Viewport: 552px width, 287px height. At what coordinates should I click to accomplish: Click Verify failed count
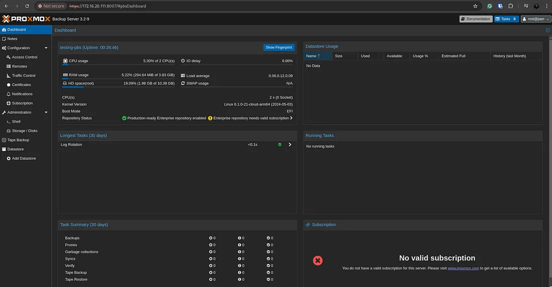click(x=212, y=265)
